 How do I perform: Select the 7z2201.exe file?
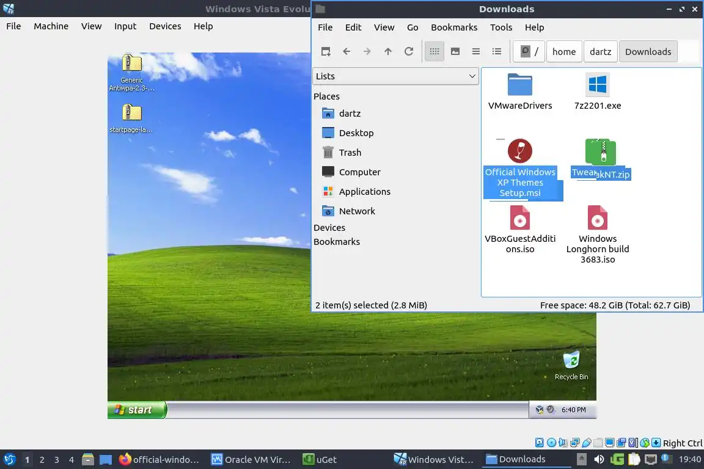click(598, 92)
